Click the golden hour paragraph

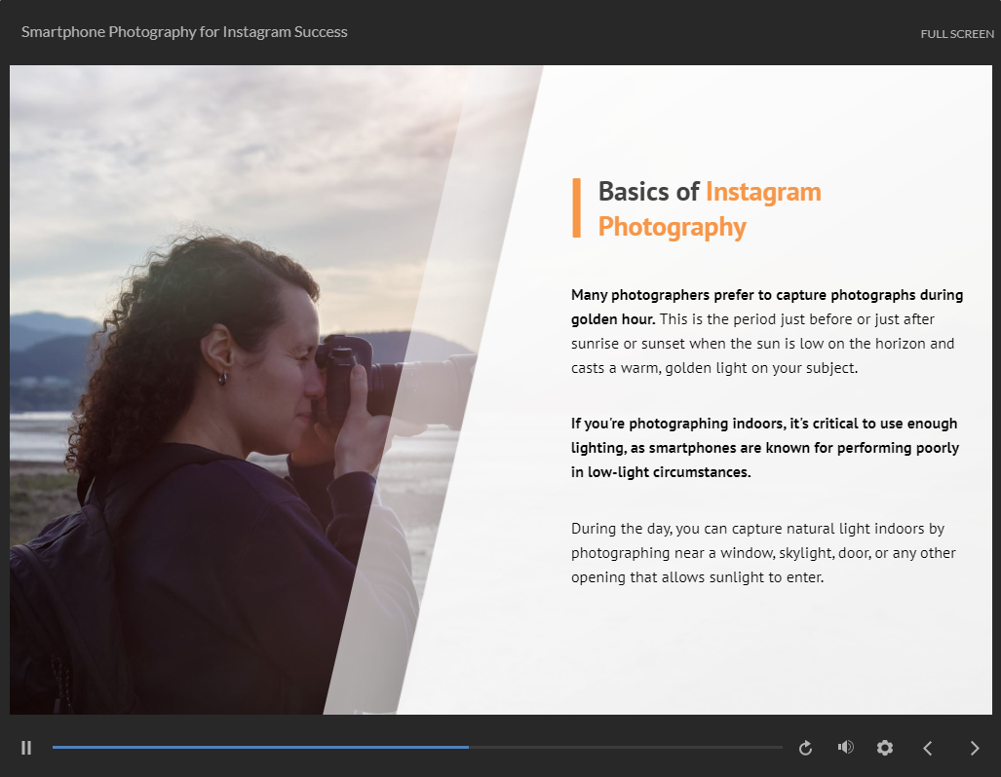[x=766, y=331]
